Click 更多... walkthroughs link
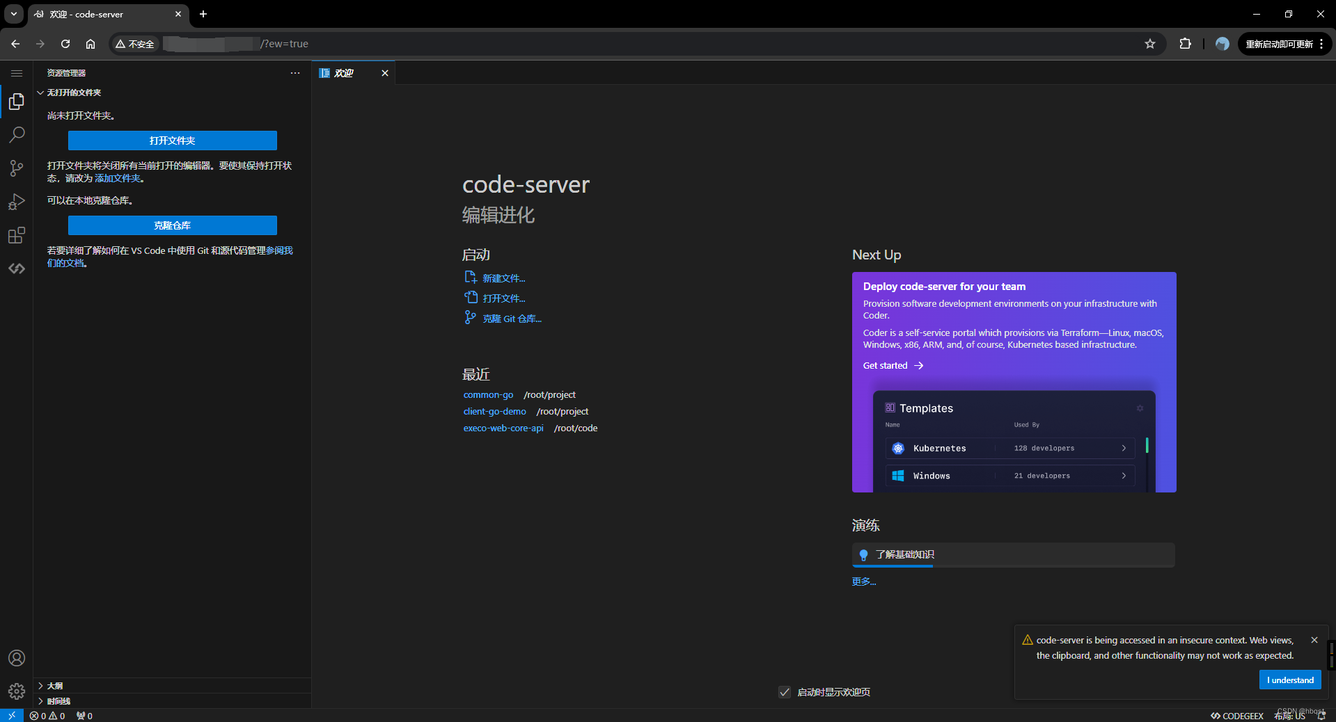1336x722 pixels. (x=864, y=581)
